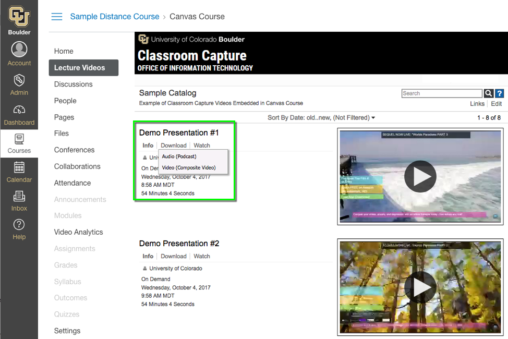Watch Demo Presentation #2

point(202,257)
